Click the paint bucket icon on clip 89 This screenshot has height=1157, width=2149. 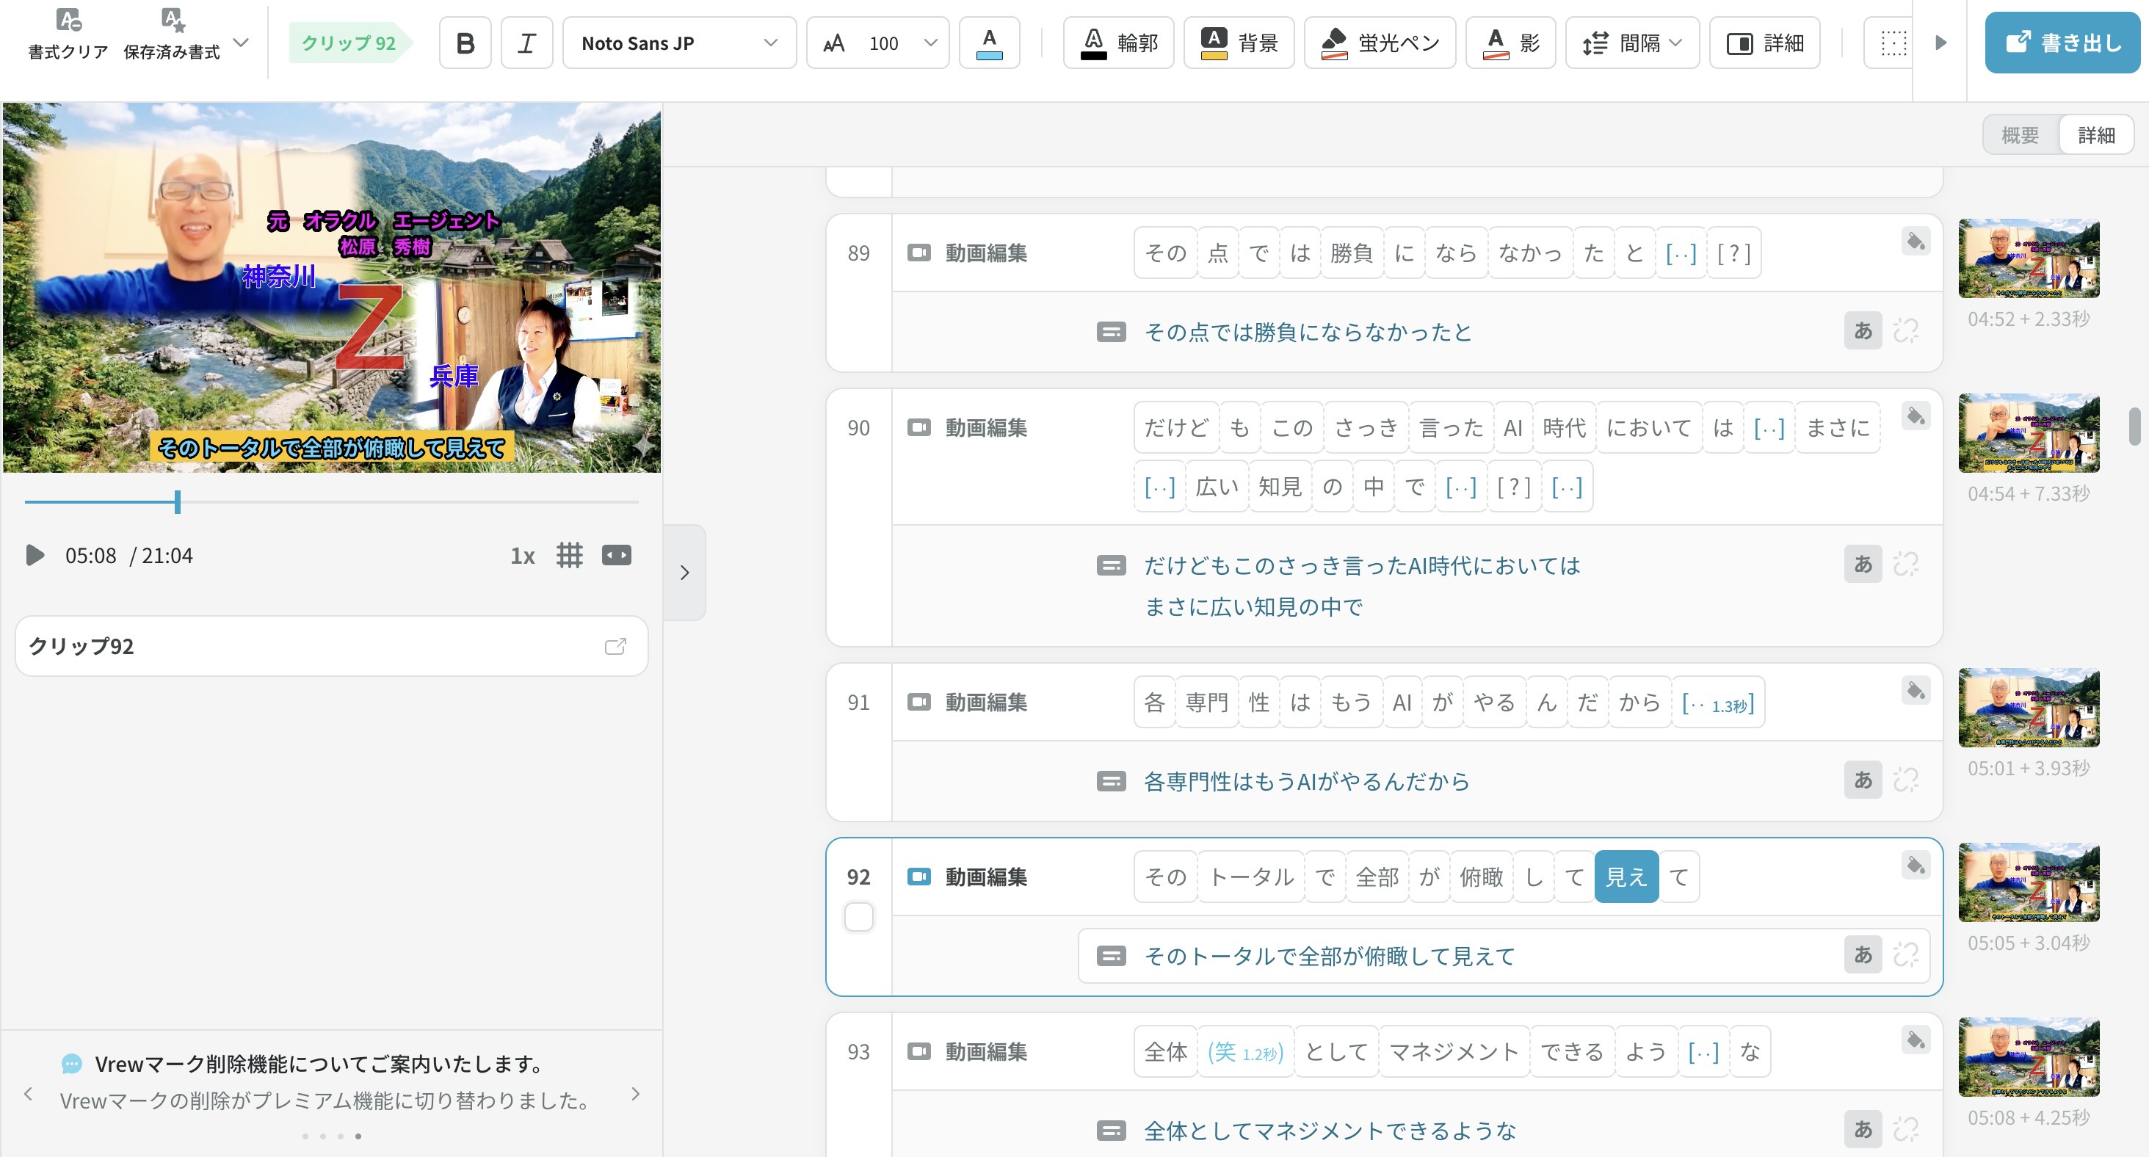1916,242
